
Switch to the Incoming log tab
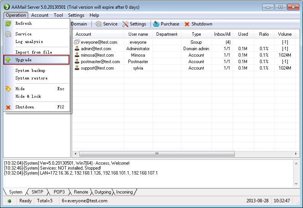tap(125, 192)
